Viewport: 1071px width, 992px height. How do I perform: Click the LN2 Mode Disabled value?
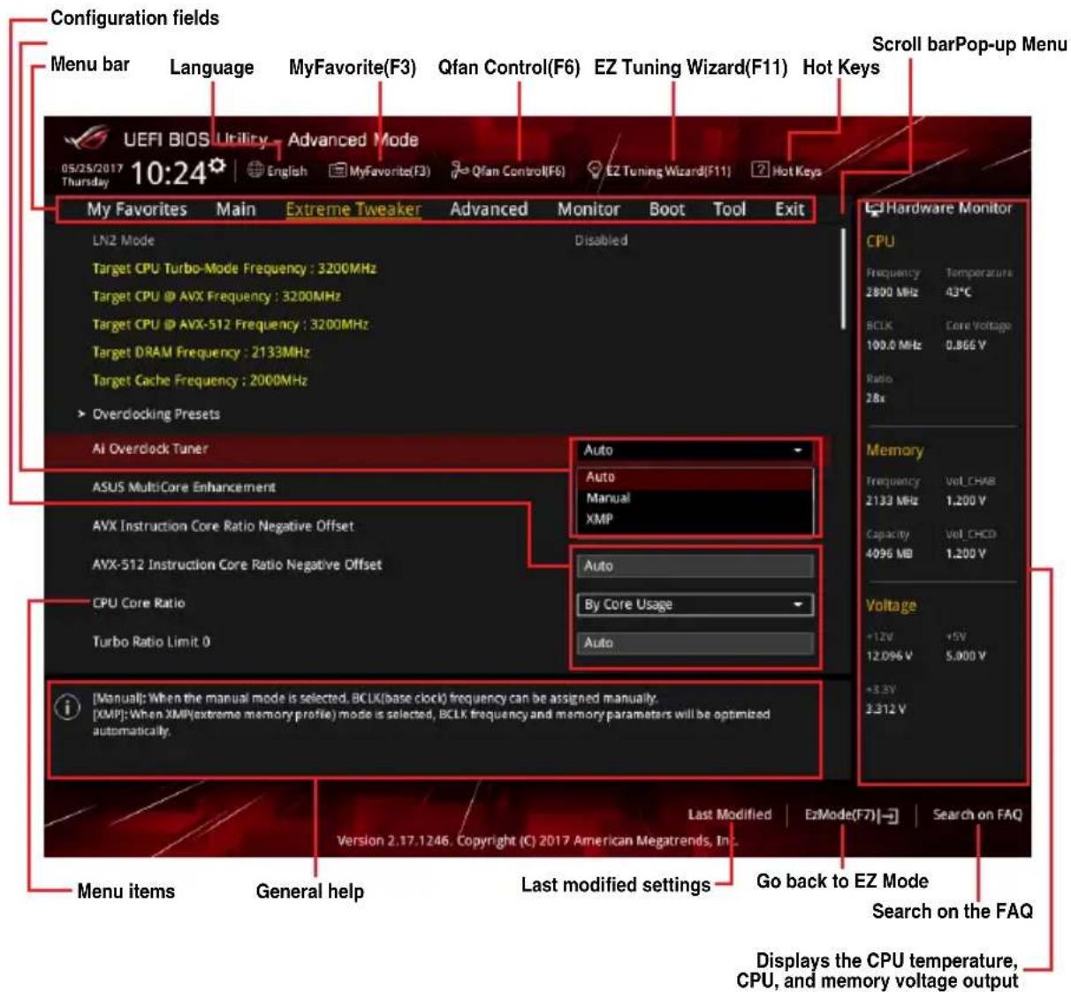click(x=601, y=240)
